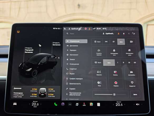Select wiper speed level IIII
Screen dimensions: 154x116
click(x=135, y=63)
